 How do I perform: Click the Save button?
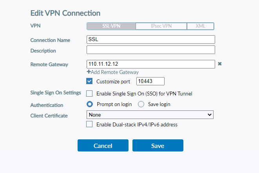point(158,146)
